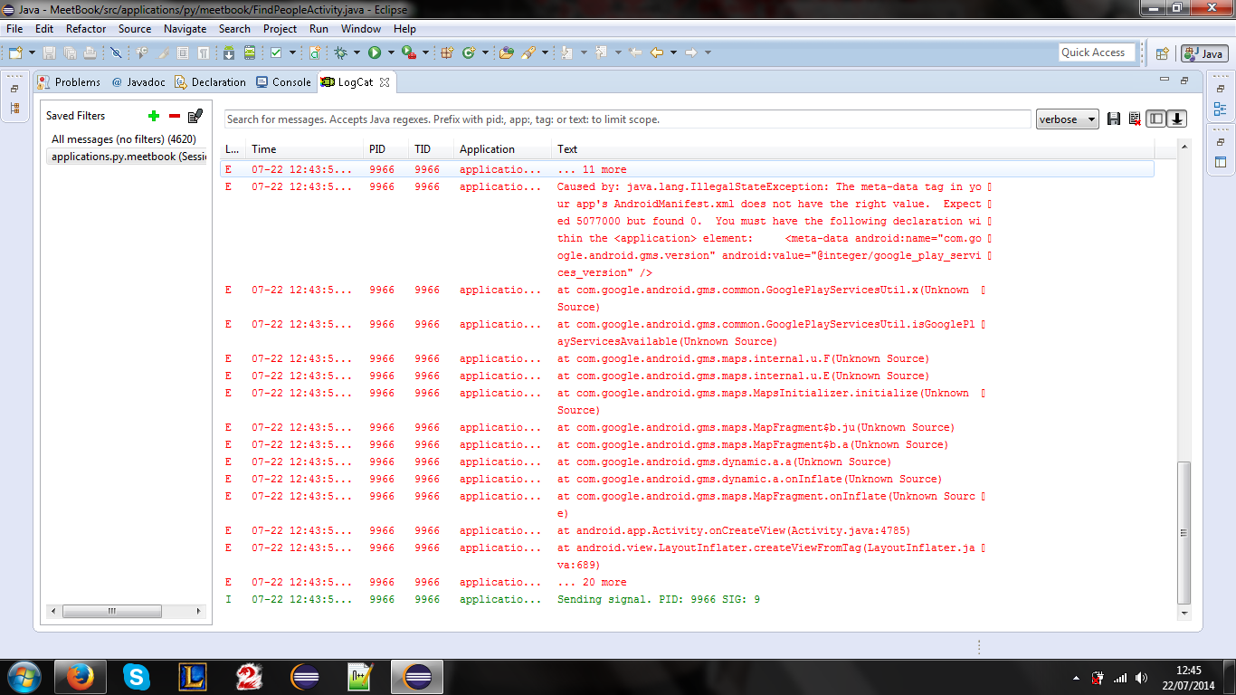The width and height of the screenshot is (1236, 695).
Task: Click the New Java Class icon
Action: (469, 52)
